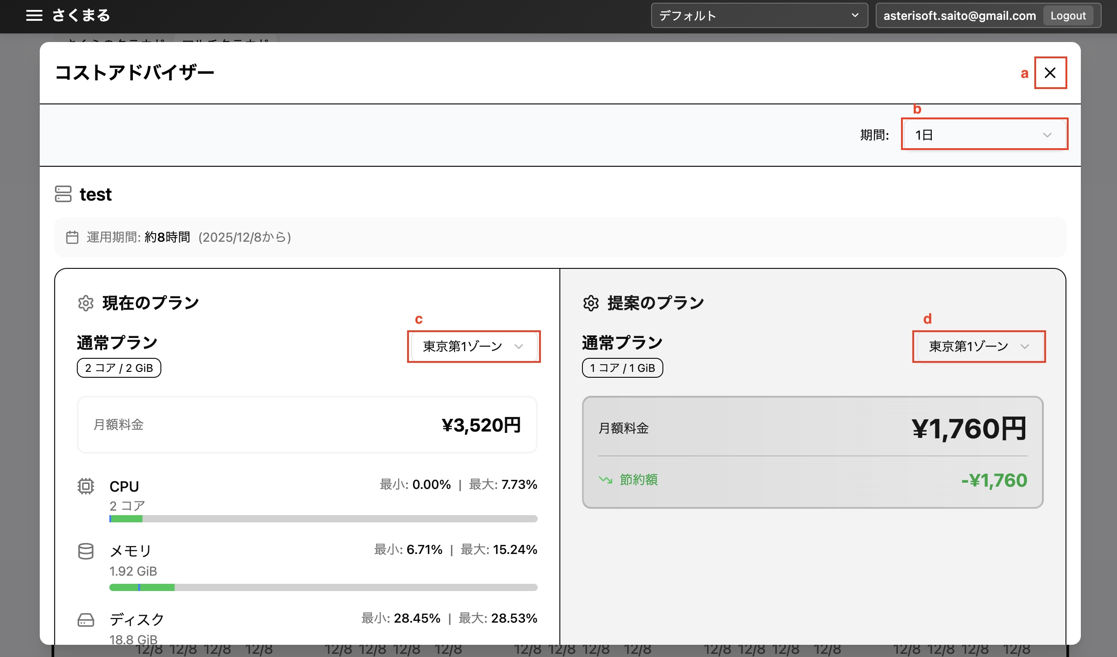1117x657 pixels.
Task: Click the 期間: label
Action: click(x=874, y=135)
